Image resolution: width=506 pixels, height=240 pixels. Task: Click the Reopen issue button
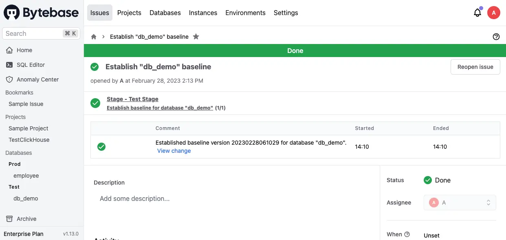click(475, 66)
